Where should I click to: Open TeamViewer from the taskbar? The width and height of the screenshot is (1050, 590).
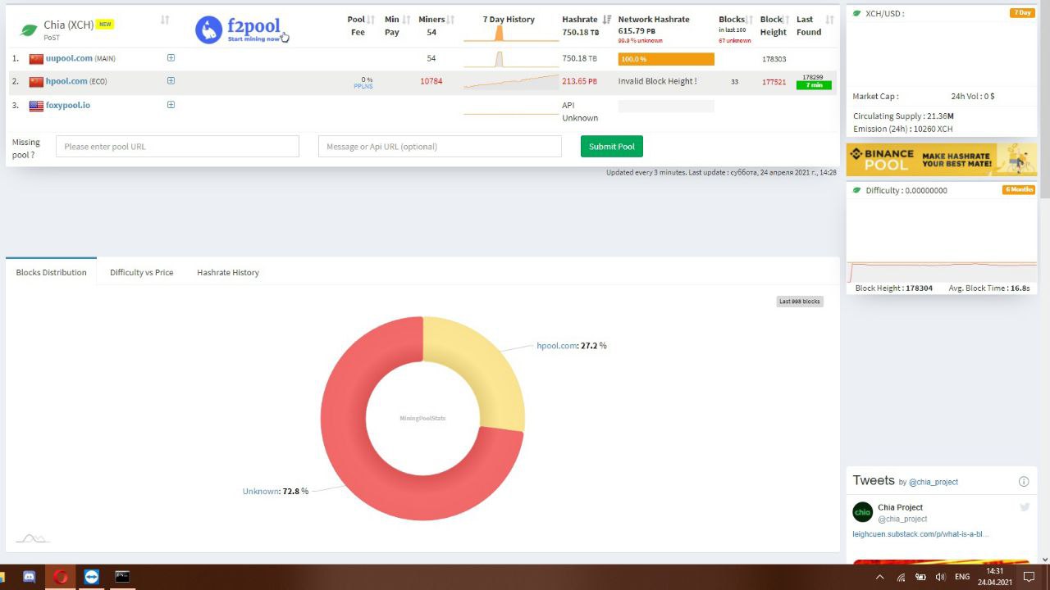91,577
